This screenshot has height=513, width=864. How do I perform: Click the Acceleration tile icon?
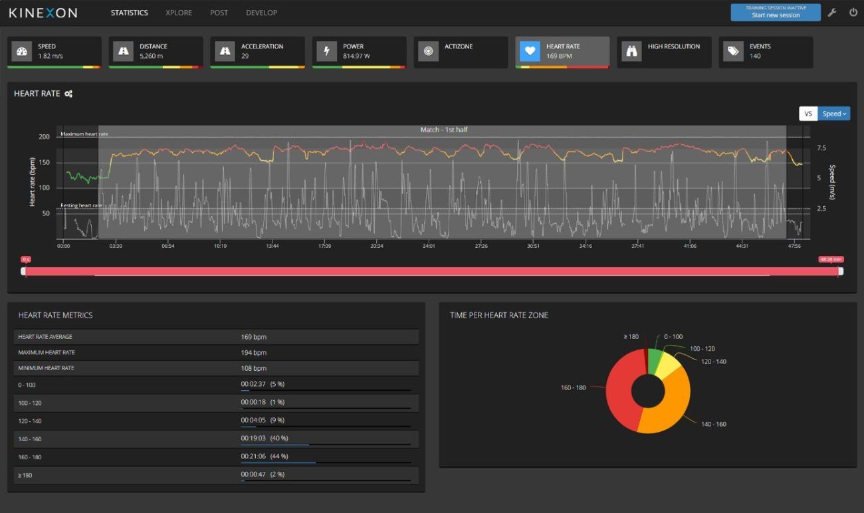tap(226, 50)
